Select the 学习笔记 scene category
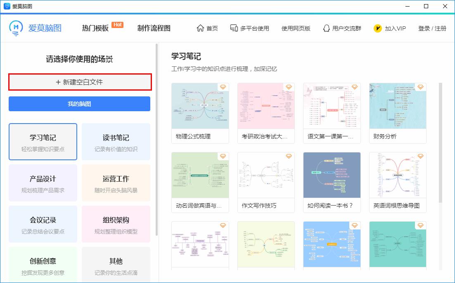455x283 pixels. pos(43,142)
